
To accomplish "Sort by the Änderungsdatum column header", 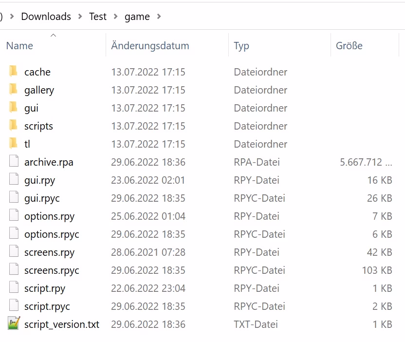I will 149,45.
